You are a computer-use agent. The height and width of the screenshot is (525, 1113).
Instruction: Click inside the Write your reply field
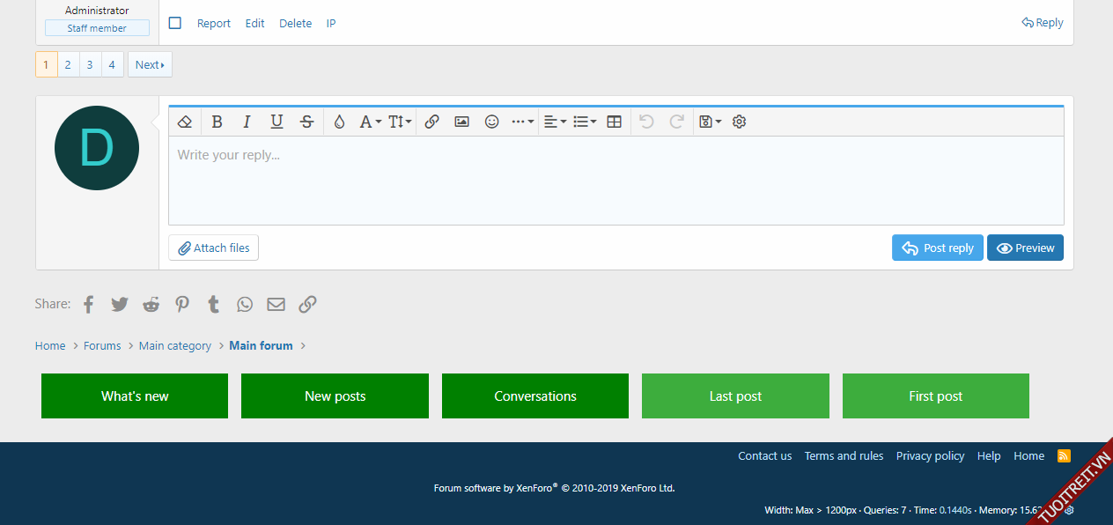[x=615, y=181]
